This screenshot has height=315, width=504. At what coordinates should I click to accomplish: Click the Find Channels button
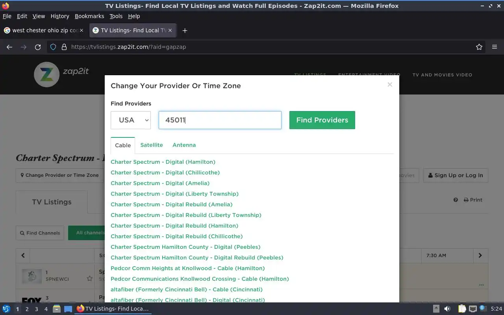(x=40, y=233)
